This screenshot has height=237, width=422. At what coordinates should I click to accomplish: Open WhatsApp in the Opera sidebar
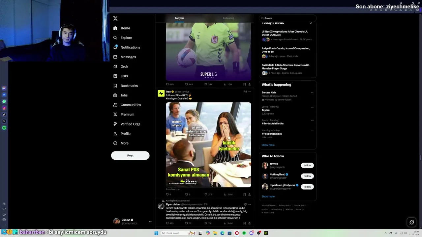[4, 101]
